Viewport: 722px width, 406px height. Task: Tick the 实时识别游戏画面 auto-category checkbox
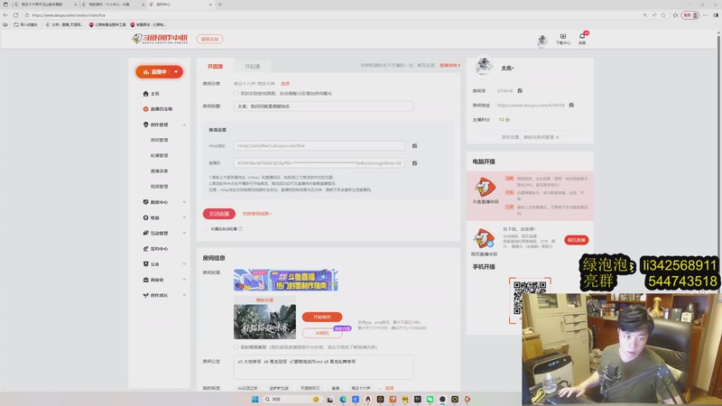click(x=236, y=94)
